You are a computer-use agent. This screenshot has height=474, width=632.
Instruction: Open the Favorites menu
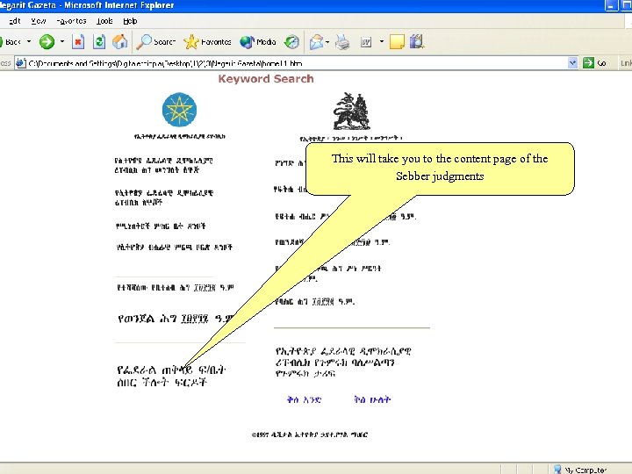tap(71, 21)
